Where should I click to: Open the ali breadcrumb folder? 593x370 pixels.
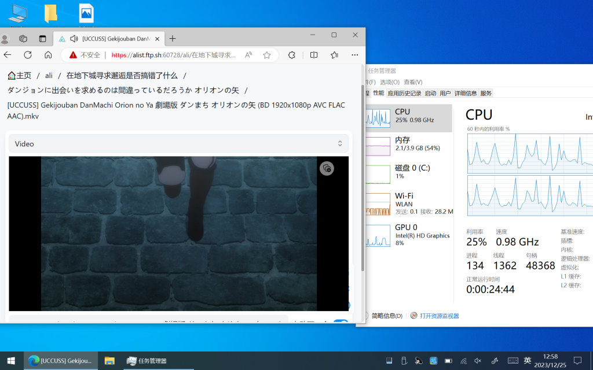49,76
